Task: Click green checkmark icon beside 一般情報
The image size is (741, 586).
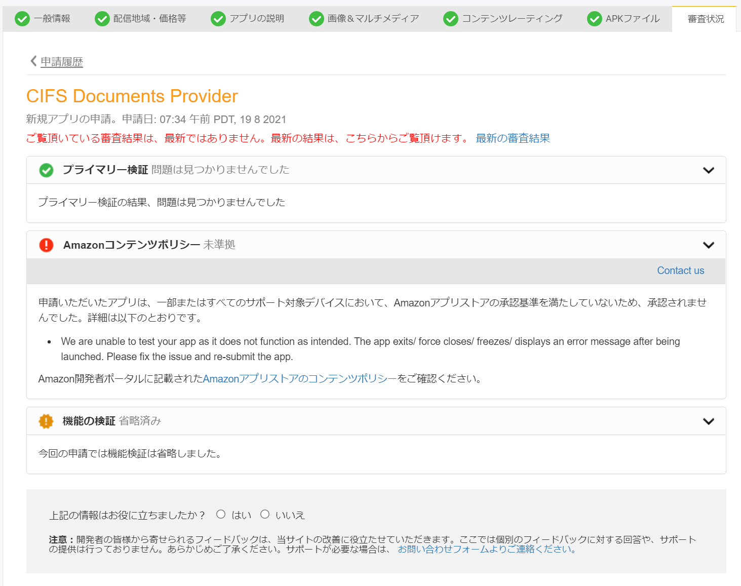Action: pos(22,19)
